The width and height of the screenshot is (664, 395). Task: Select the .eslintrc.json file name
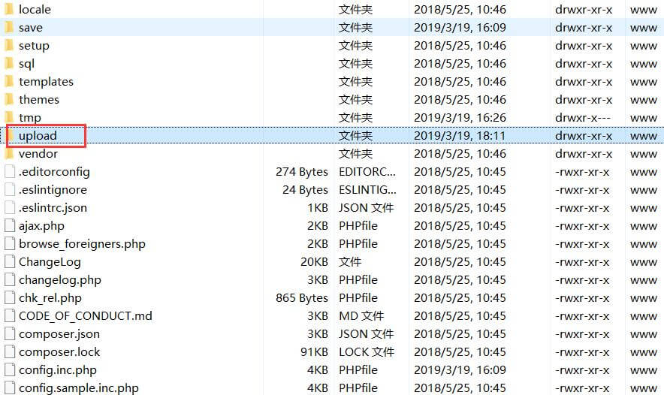[53, 207]
